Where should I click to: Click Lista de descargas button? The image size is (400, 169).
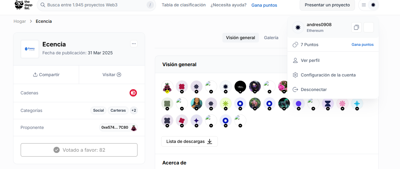(x=190, y=141)
